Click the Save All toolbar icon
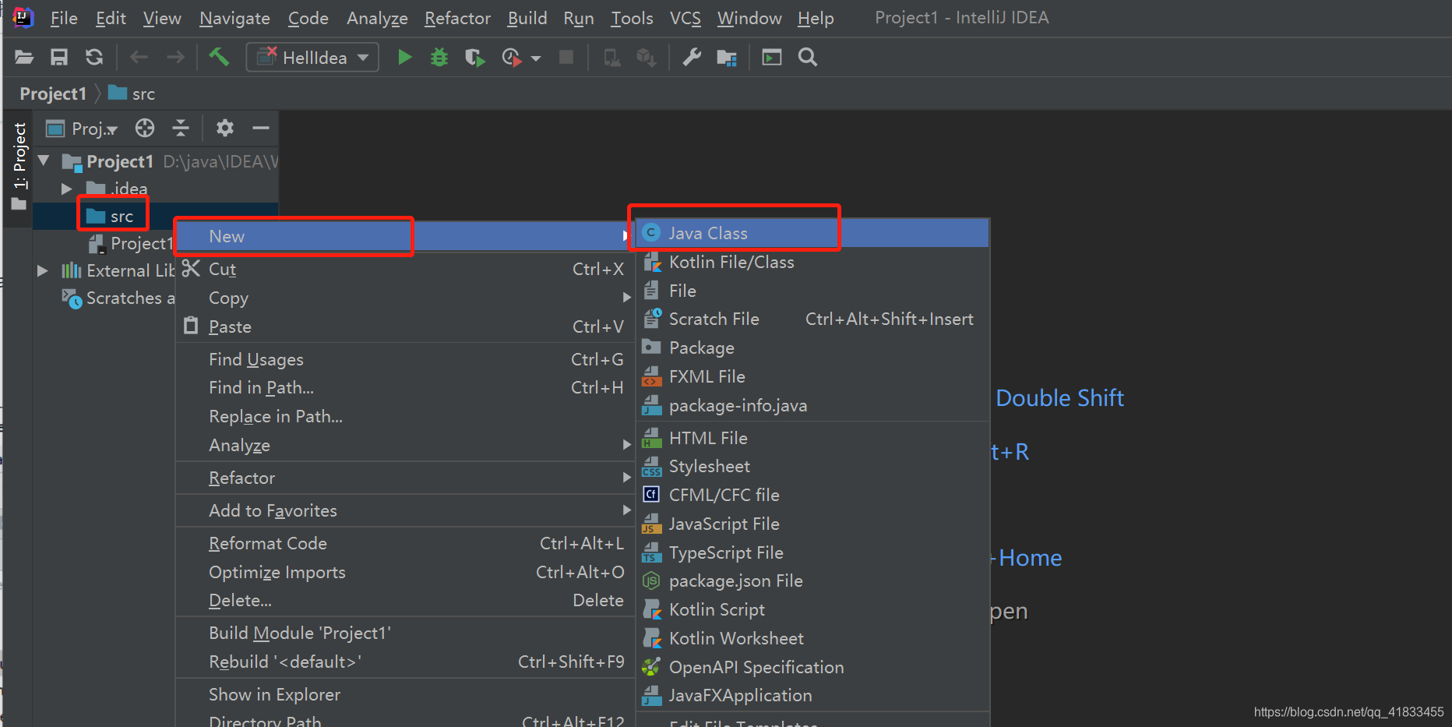The image size is (1452, 727). 59,57
